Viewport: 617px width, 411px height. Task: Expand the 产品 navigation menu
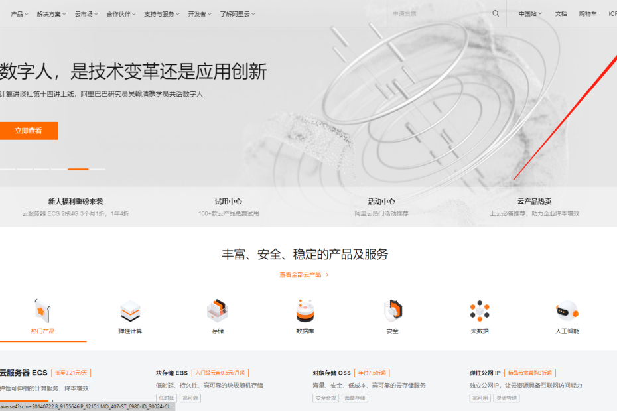click(19, 14)
